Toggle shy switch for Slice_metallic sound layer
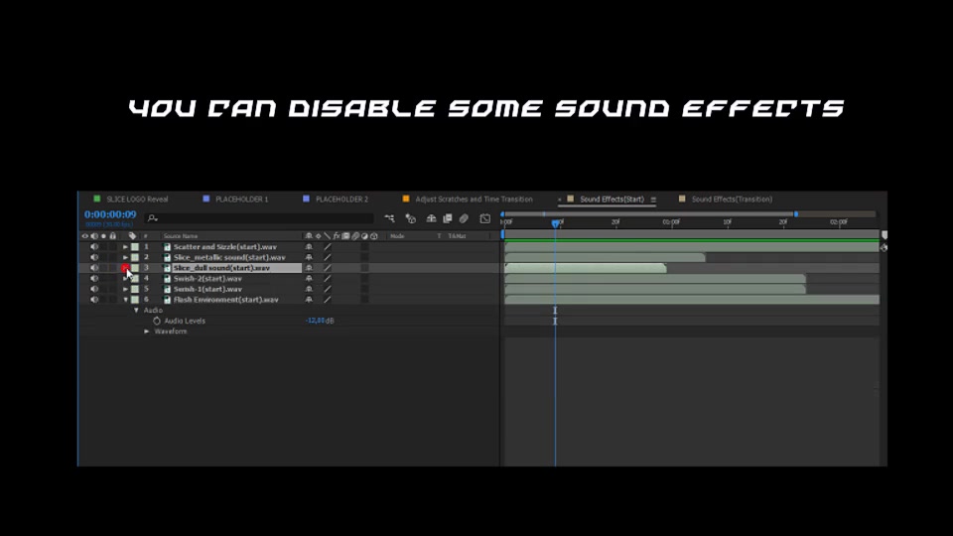This screenshot has height=536, width=953. 309,258
